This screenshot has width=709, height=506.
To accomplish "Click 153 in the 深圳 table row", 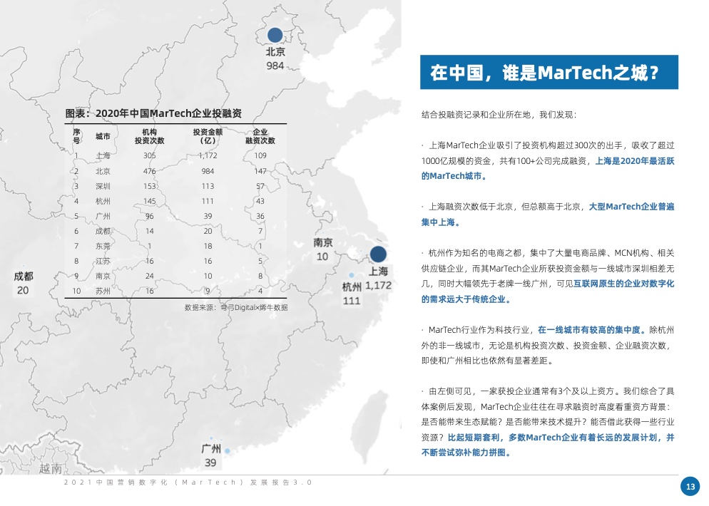I will point(149,186).
